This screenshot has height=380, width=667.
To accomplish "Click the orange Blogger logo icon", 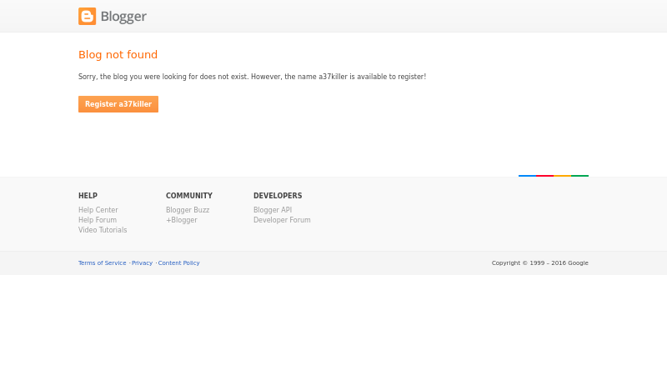I will (x=88, y=17).
